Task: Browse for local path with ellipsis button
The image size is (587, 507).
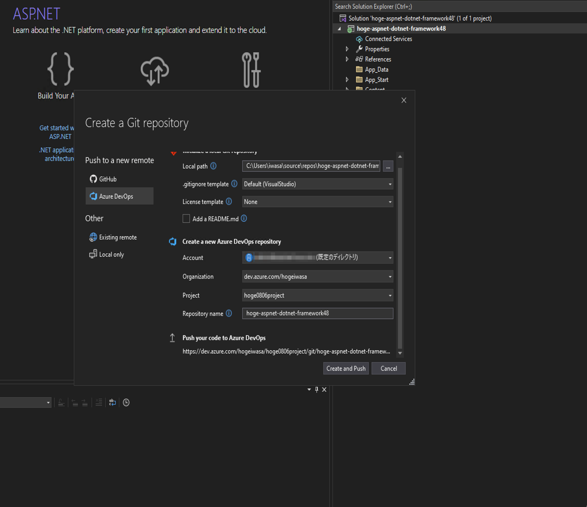Action: (x=388, y=166)
